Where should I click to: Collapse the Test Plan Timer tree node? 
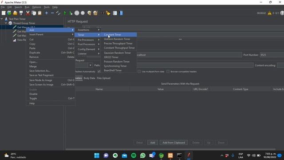[2, 19]
